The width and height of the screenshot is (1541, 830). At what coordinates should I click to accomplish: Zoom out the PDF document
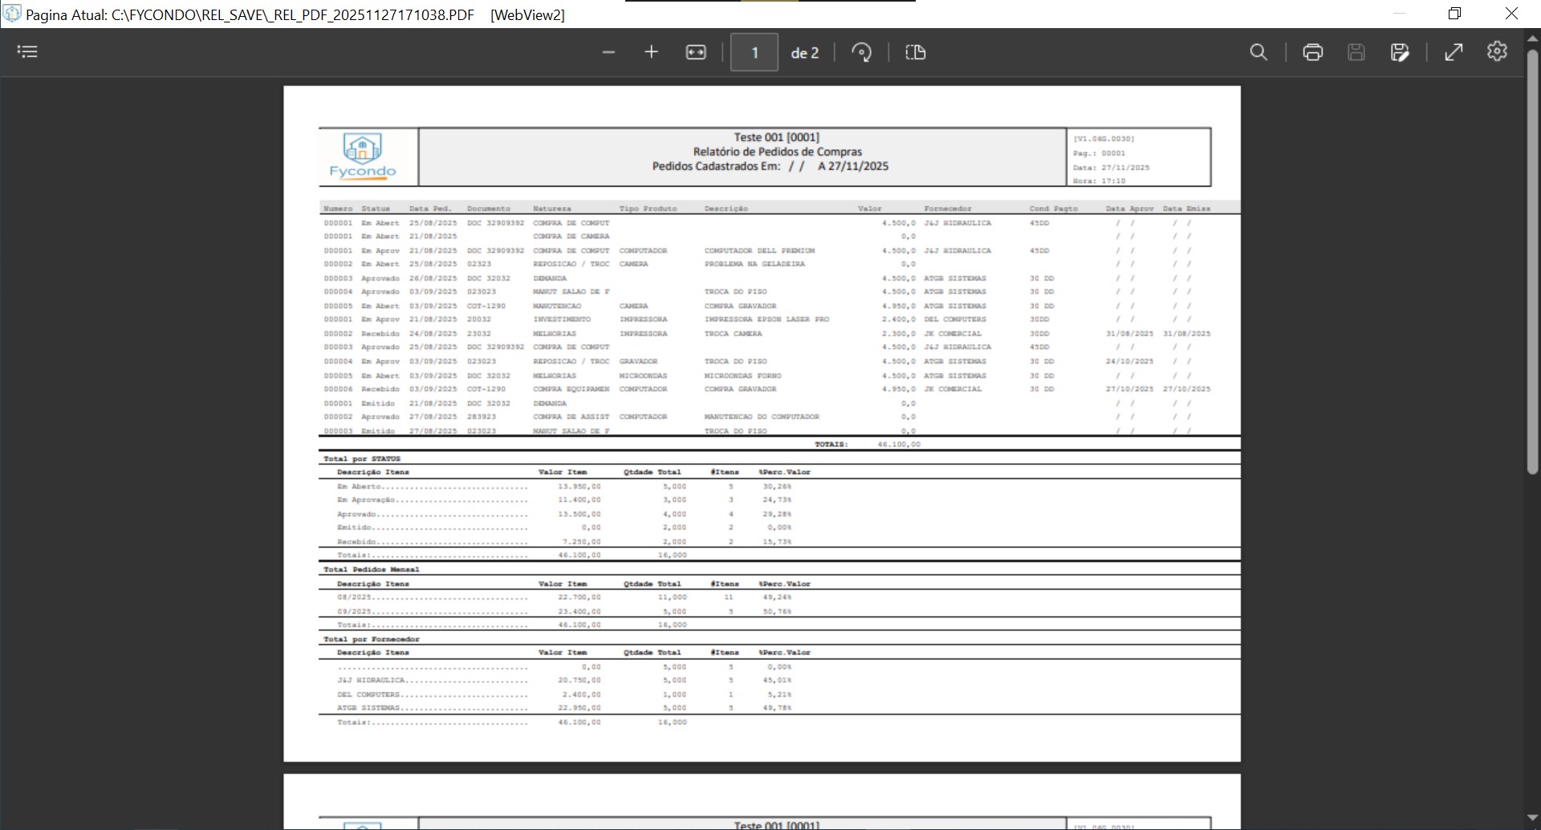click(x=608, y=52)
